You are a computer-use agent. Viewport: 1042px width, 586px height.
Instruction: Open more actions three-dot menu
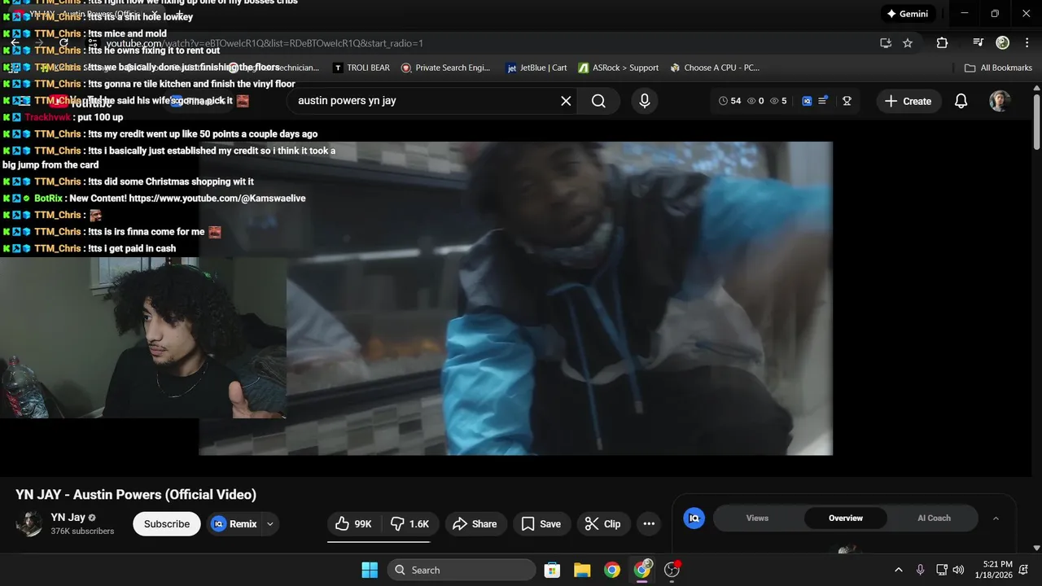pos(649,524)
